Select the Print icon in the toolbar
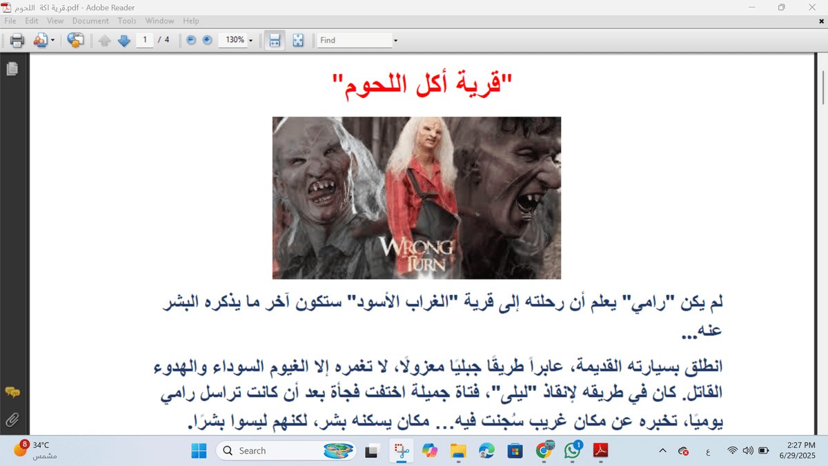 click(x=17, y=40)
